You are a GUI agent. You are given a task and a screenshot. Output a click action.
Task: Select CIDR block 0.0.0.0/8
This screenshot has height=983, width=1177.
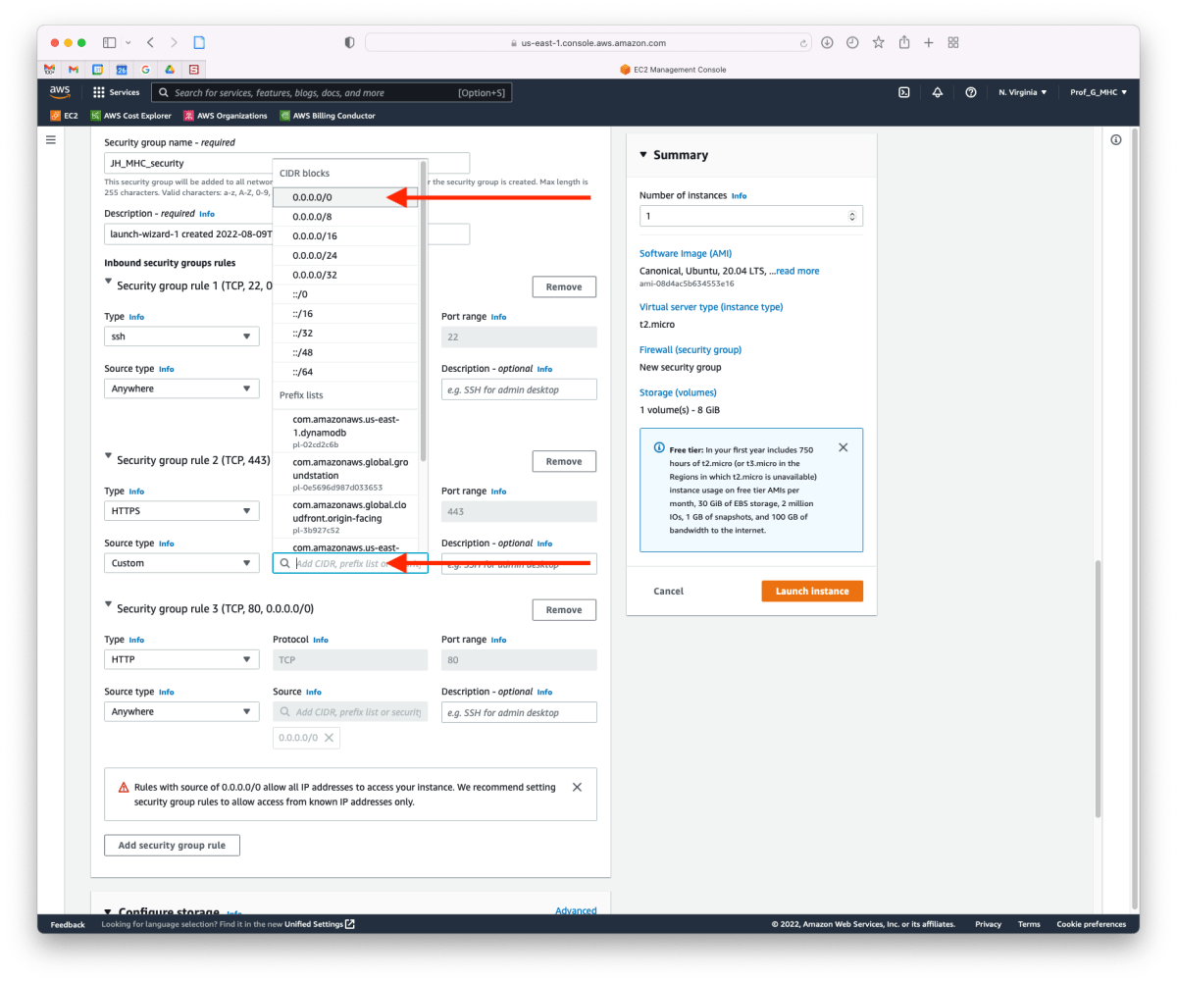346,216
